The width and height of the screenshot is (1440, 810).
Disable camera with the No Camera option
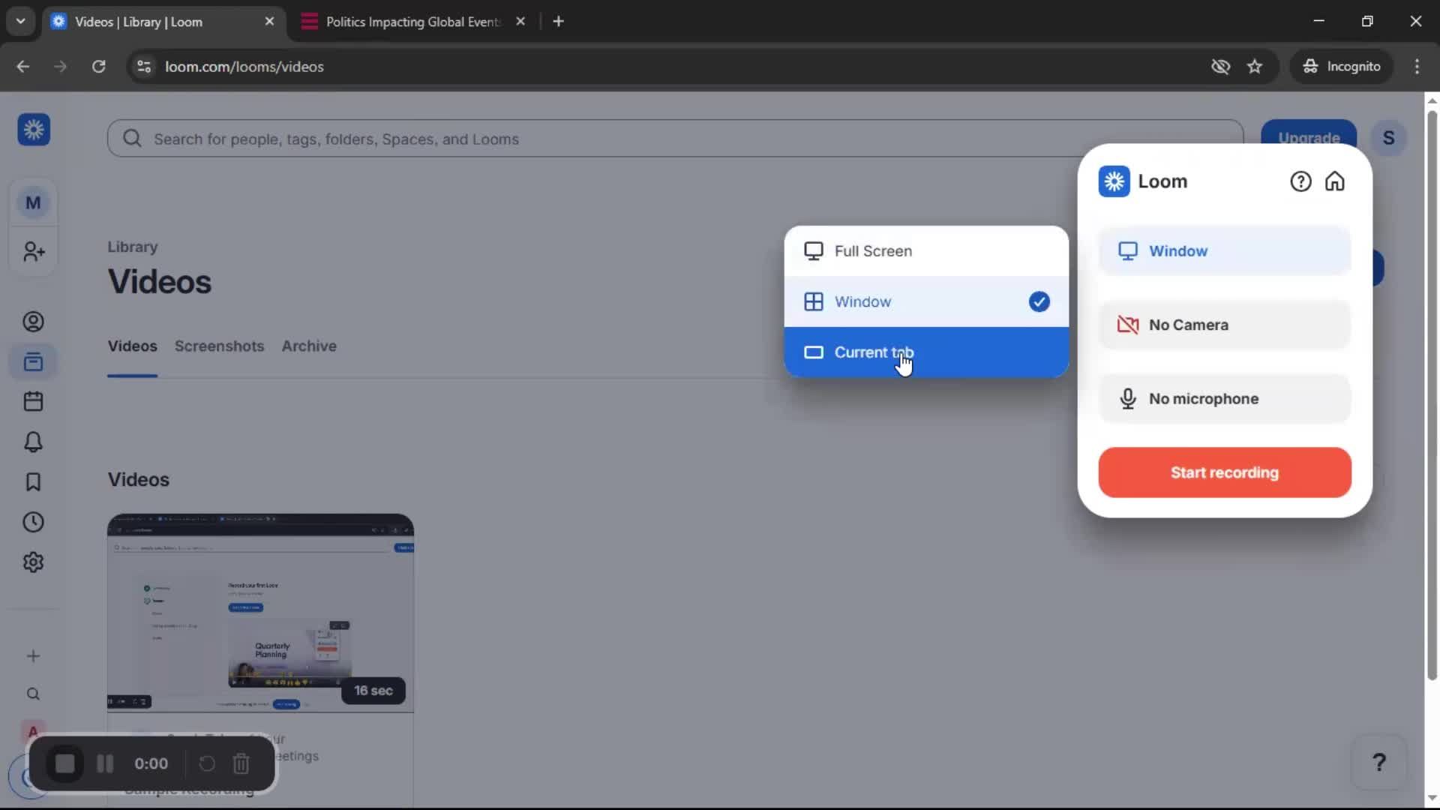pos(1222,325)
